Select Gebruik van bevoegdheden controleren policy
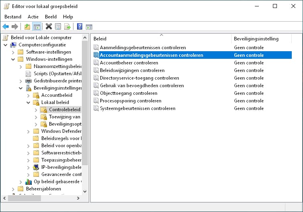Image resolution: width=303 pixels, height=212 pixels. [x=142, y=86]
